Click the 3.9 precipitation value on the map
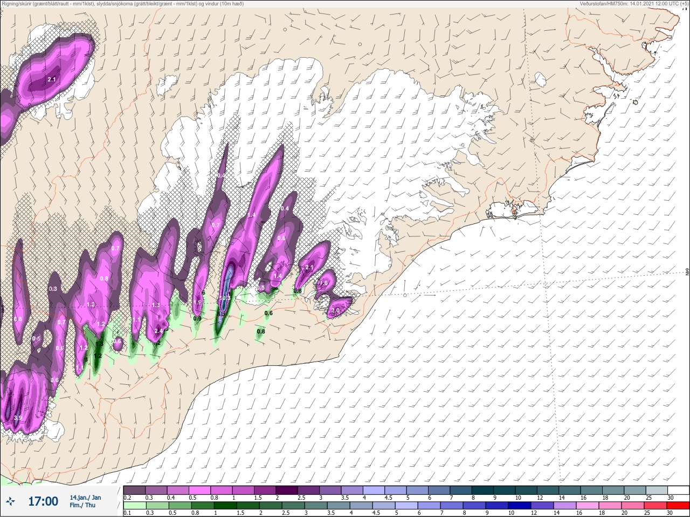690x517 pixels. [17, 418]
